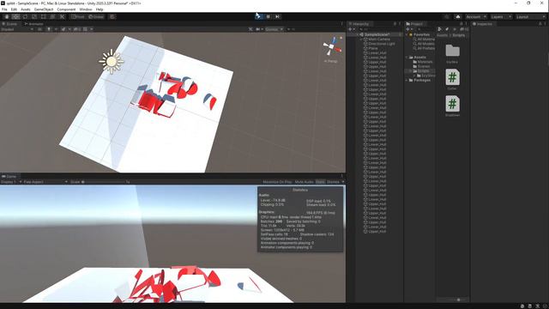The image size is (549, 309).
Task: Open the Assets menu
Action: [26, 9]
